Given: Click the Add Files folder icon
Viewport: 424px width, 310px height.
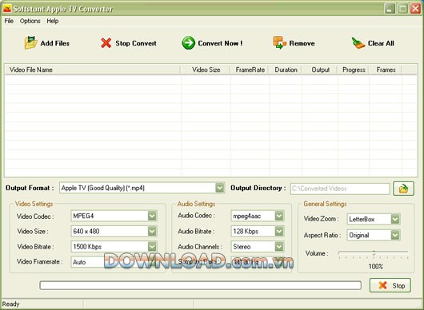Looking at the screenshot, I should (30, 43).
